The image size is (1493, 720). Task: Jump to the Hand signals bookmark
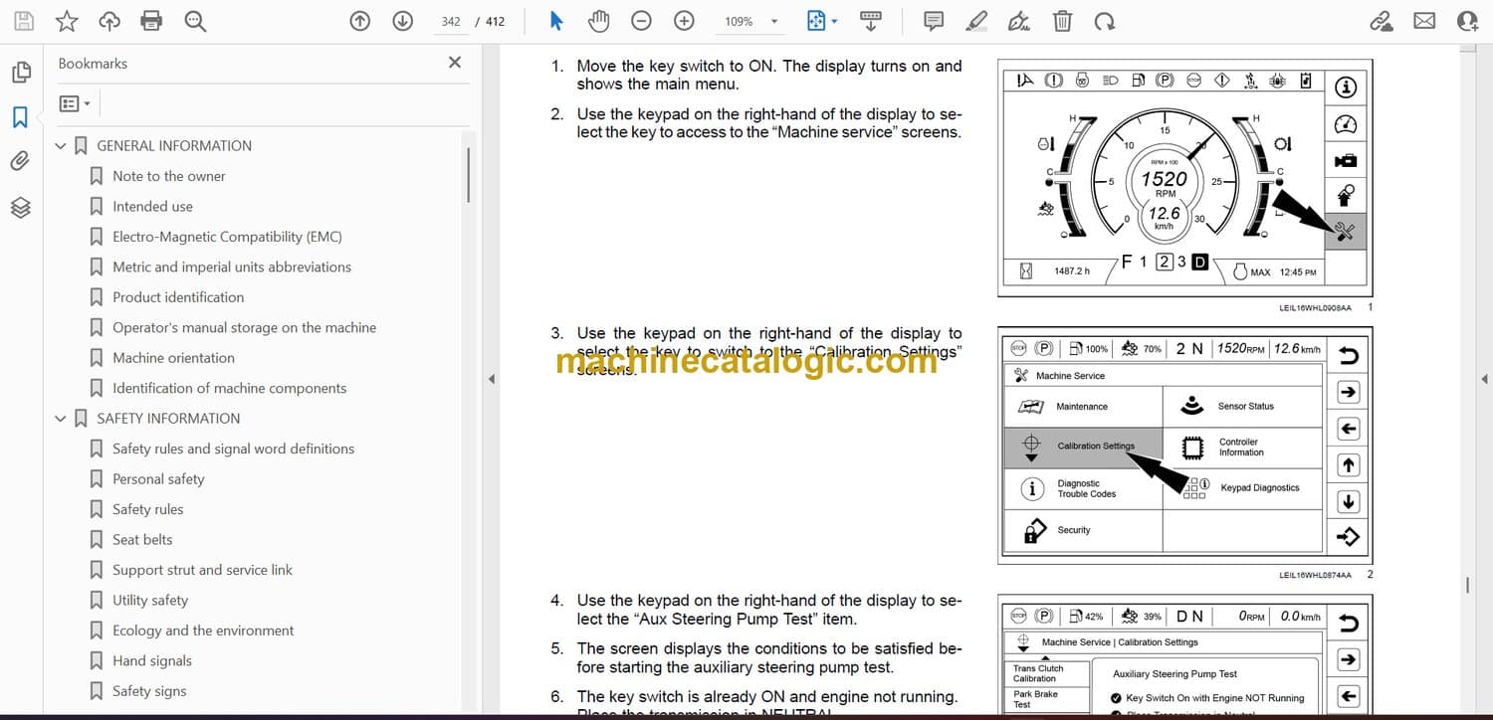coord(151,661)
